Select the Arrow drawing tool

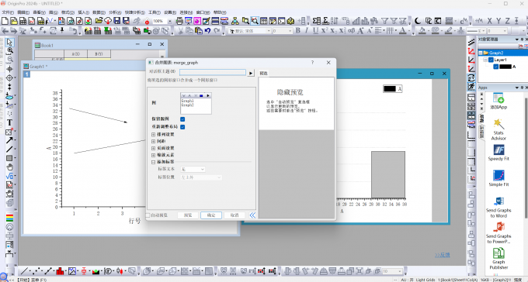pos(9,140)
